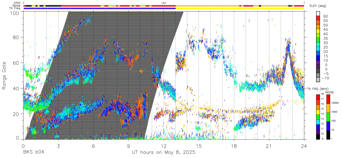
Task: Click the '1000' label on the NOISE colorbar
Action: (x=334, y=112)
